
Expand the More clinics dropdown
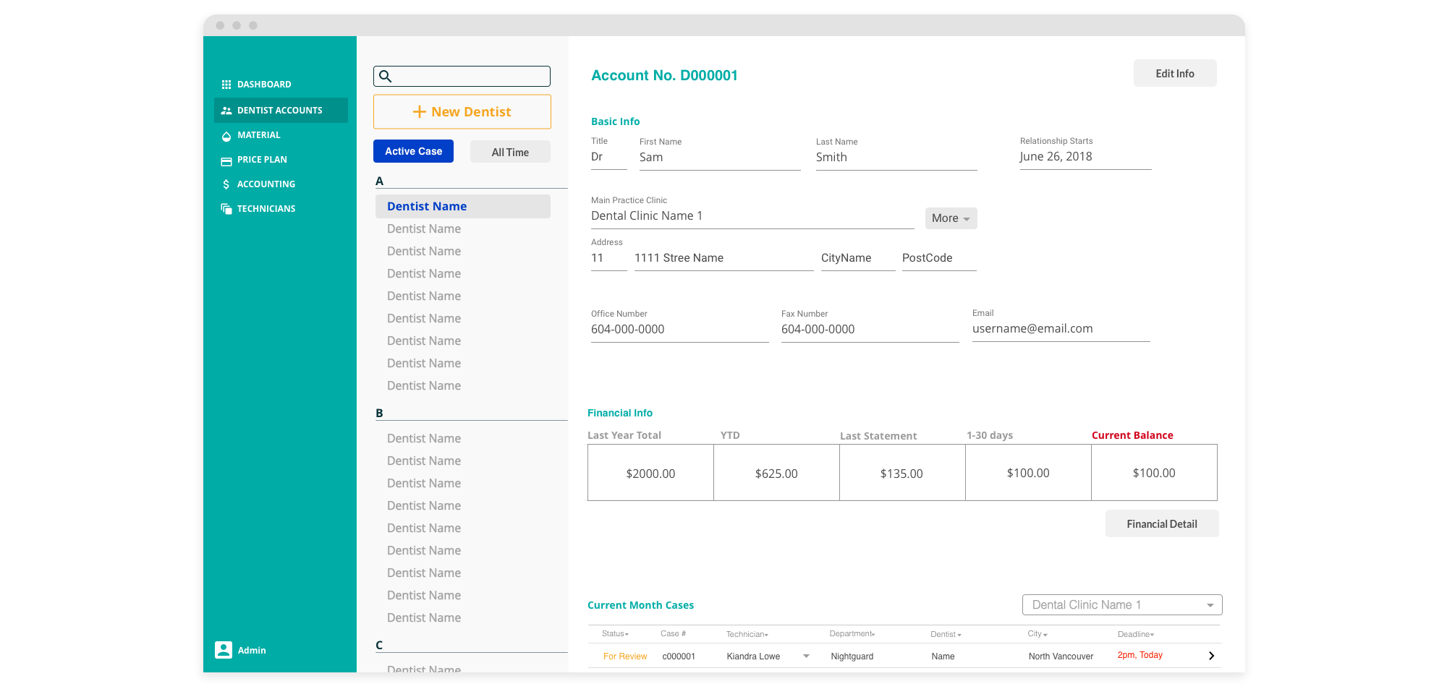pos(950,218)
